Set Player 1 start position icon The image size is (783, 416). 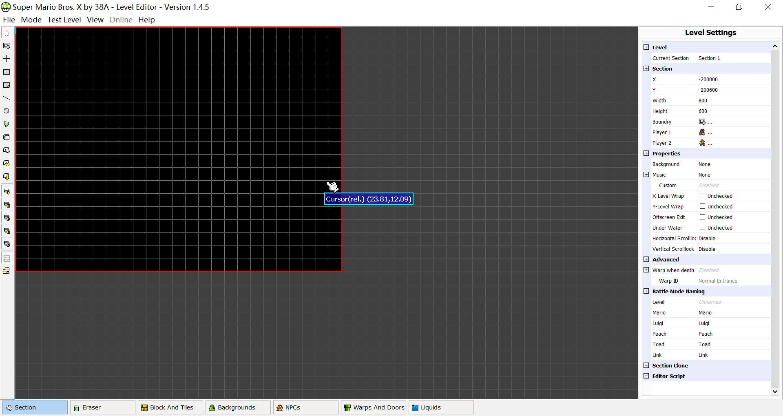coord(702,132)
